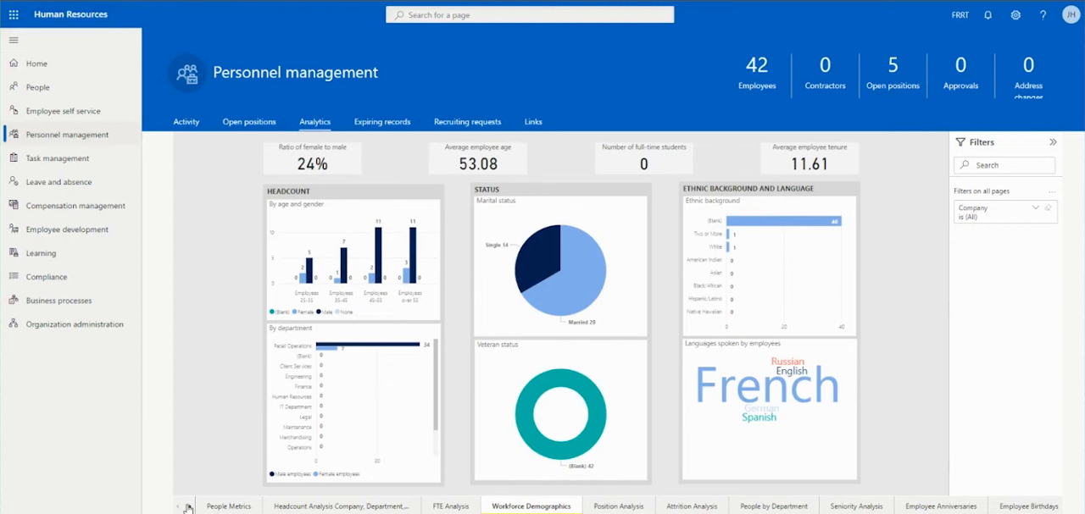Click the FRRT company selector
Image resolution: width=1085 pixels, height=514 pixels.
coord(960,15)
